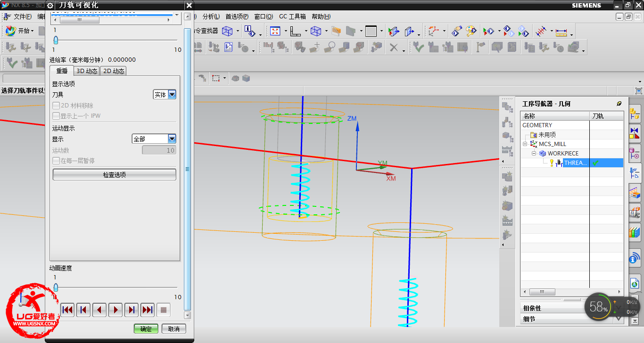This screenshot has height=343, width=644.
Task: Click the play forward playback button
Action: click(116, 310)
